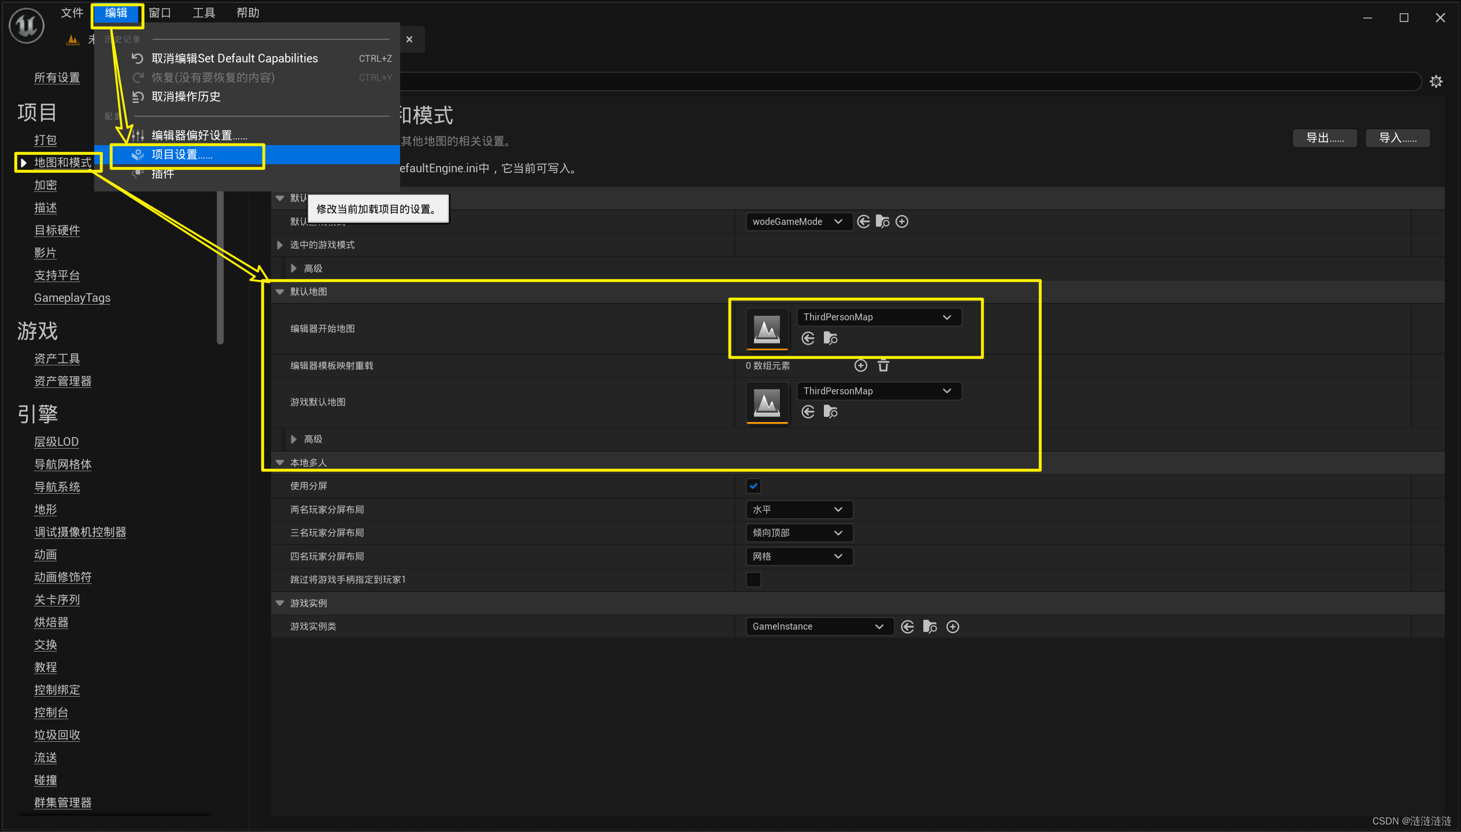Enable 跳过将游戏手柄指定到玩家1 checkbox

pos(753,579)
